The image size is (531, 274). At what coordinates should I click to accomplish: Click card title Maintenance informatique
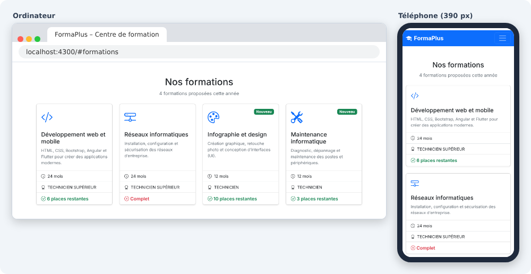pos(309,138)
